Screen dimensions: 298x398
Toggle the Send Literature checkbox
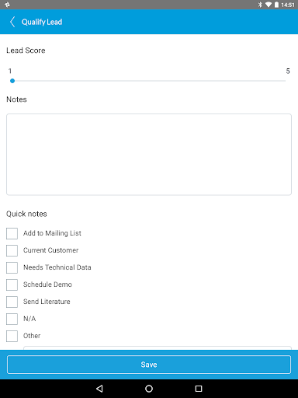tap(12, 302)
